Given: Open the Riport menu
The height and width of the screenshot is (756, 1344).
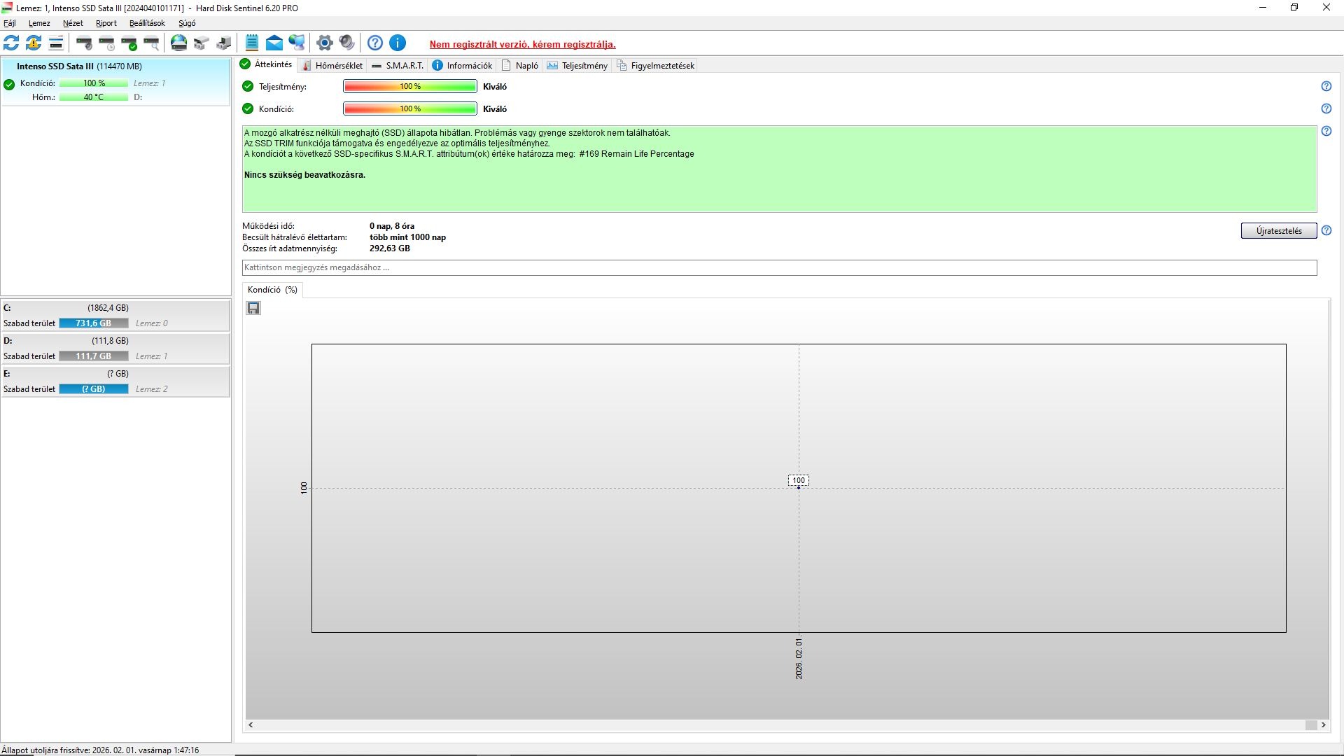Looking at the screenshot, I should [x=106, y=23].
